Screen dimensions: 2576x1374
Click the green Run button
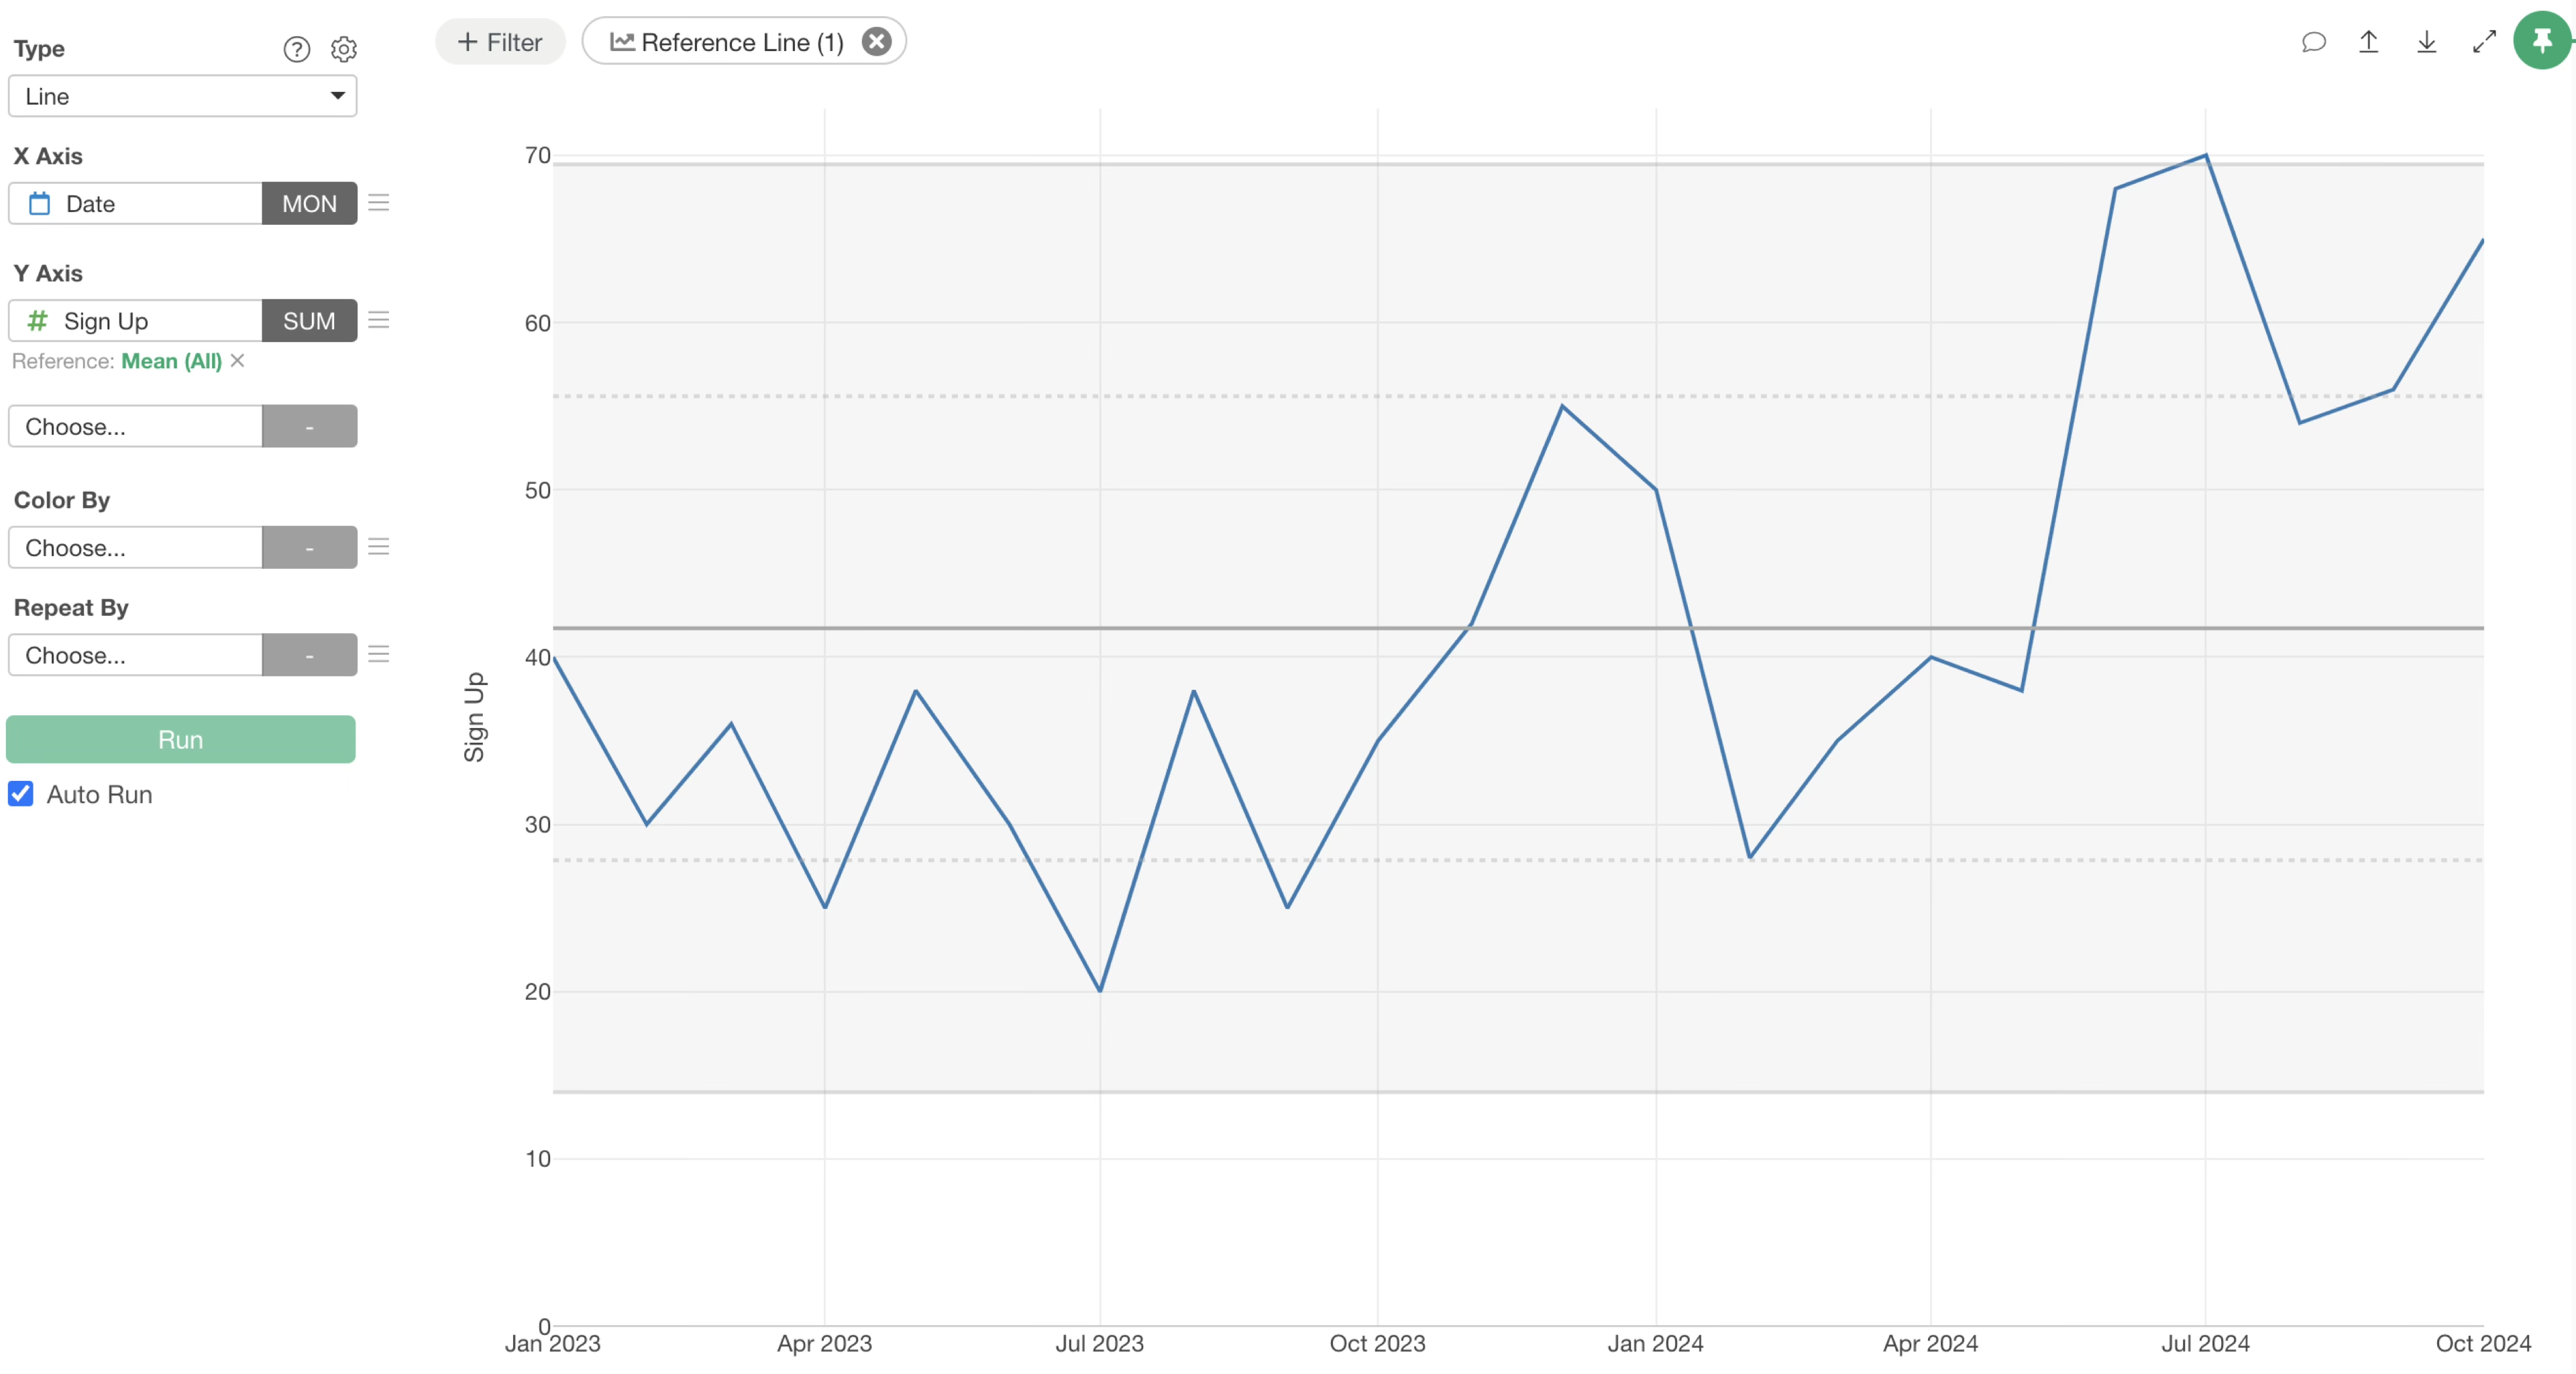(181, 740)
